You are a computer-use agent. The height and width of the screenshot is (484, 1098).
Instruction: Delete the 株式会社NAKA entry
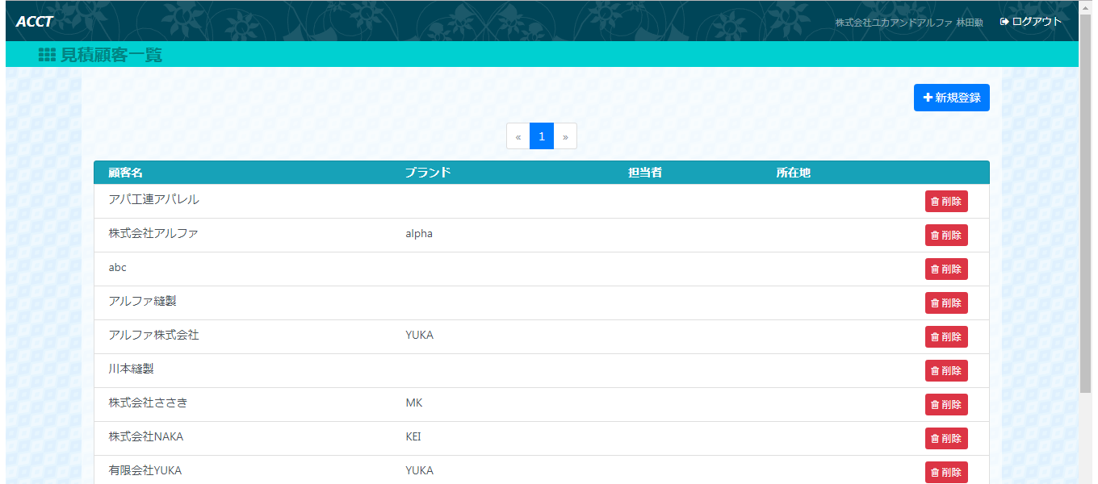[946, 439]
